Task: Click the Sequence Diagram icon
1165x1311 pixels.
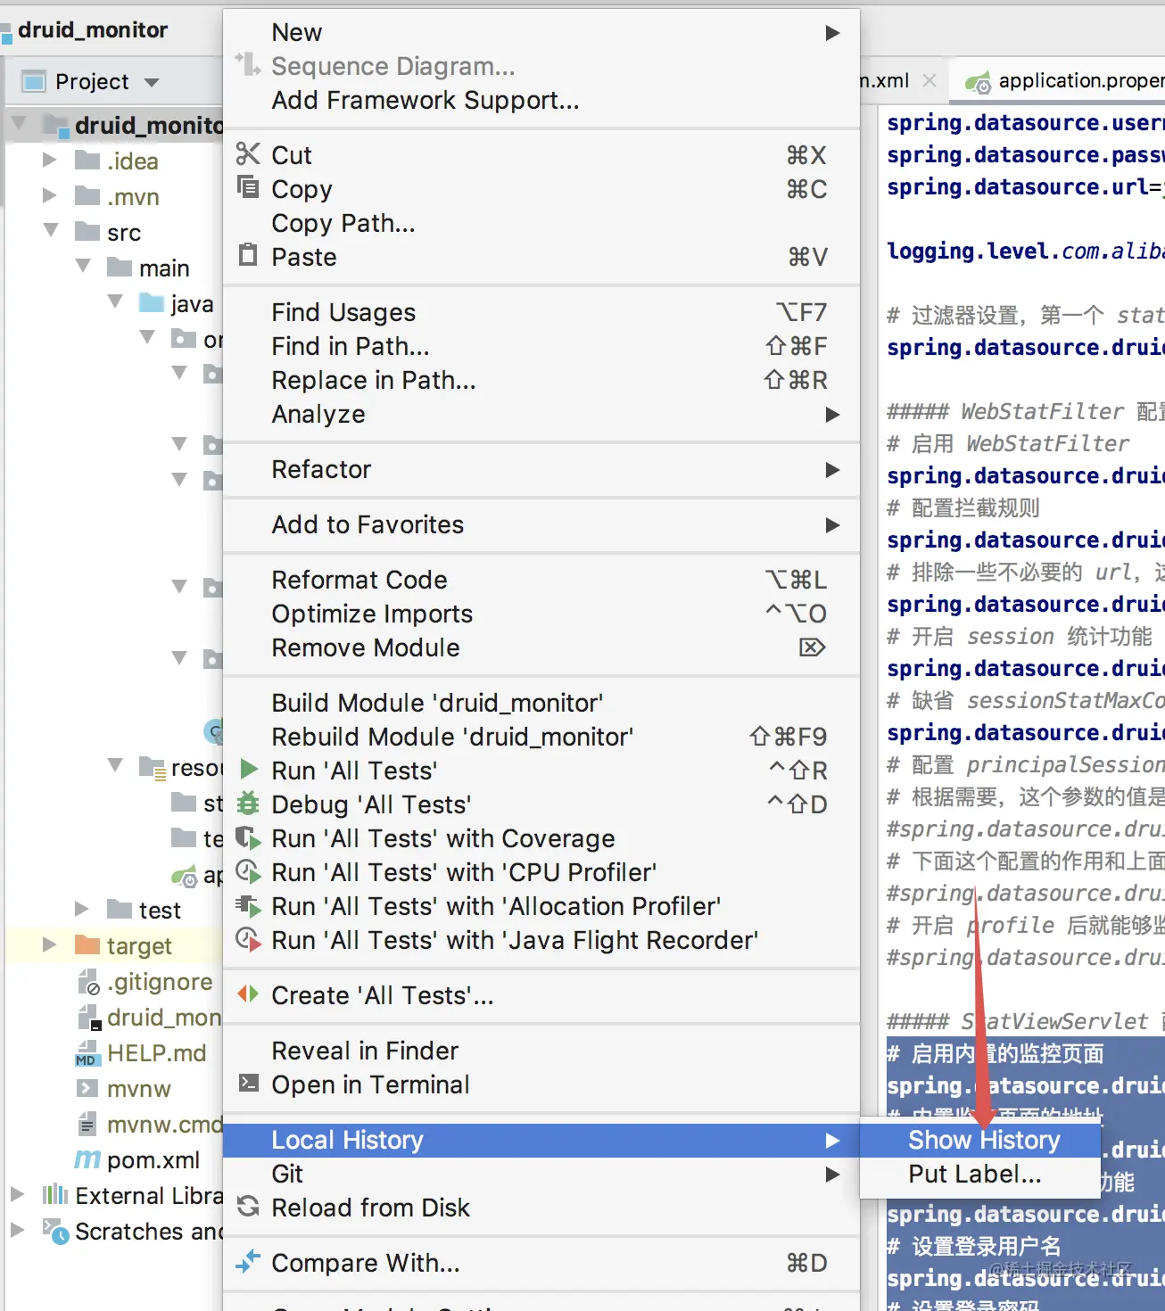Action: point(248,64)
